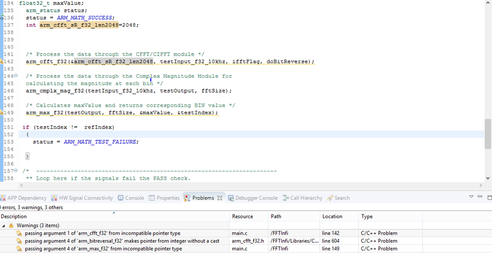Sort problems by Location column
Image resolution: width=492 pixels, height=253 pixels.
point(339,217)
